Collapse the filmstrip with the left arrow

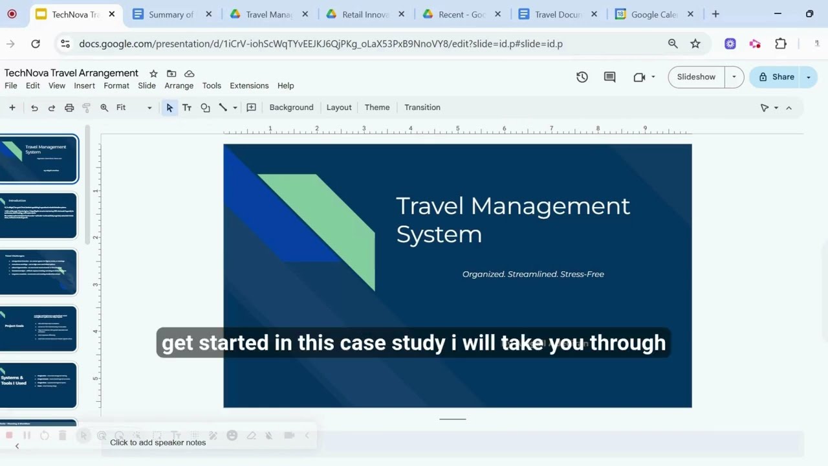pyautogui.click(x=17, y=446)
